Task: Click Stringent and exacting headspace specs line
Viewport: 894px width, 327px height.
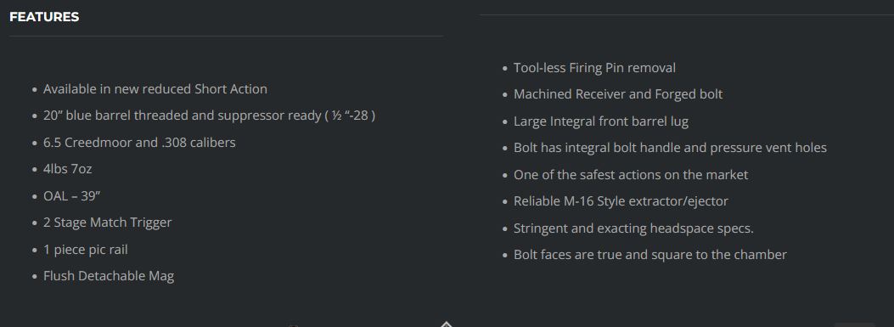Action: (x=633, y=228)
